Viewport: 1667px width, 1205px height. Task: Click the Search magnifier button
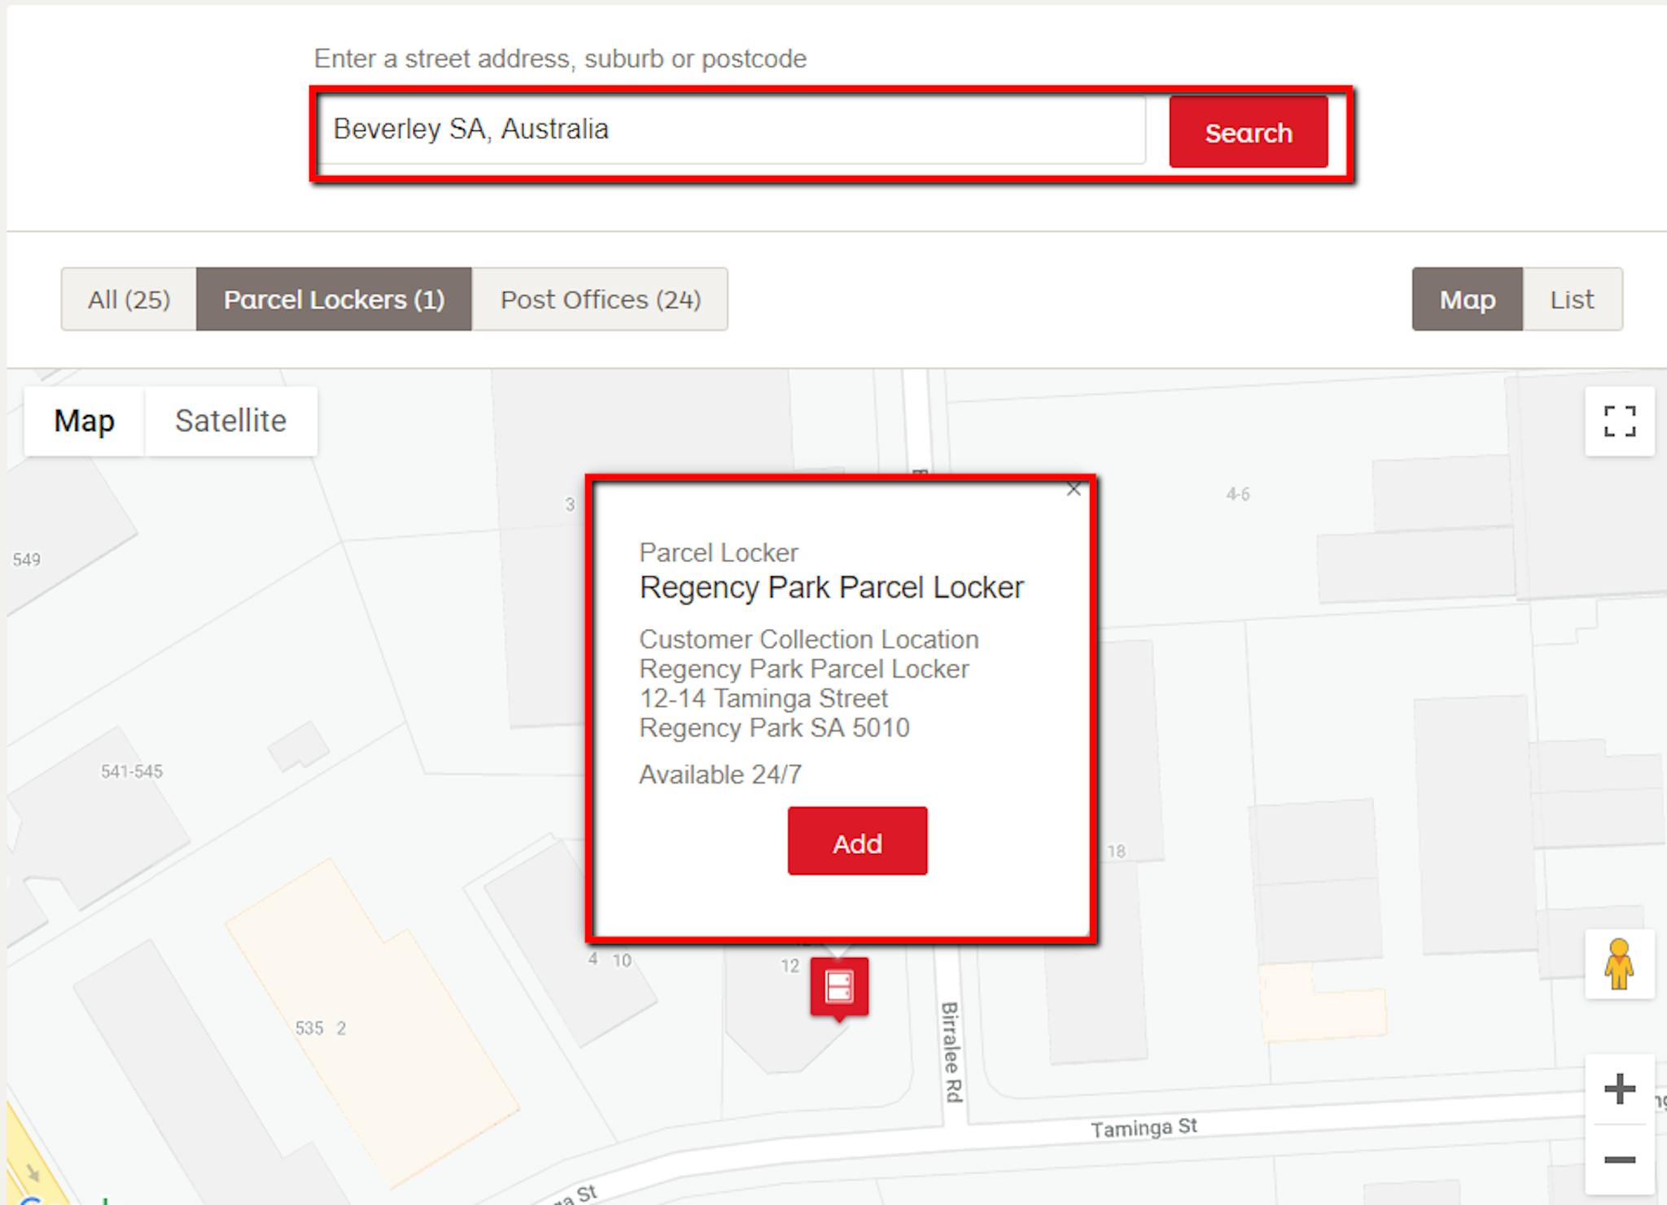coord(1248,132)
